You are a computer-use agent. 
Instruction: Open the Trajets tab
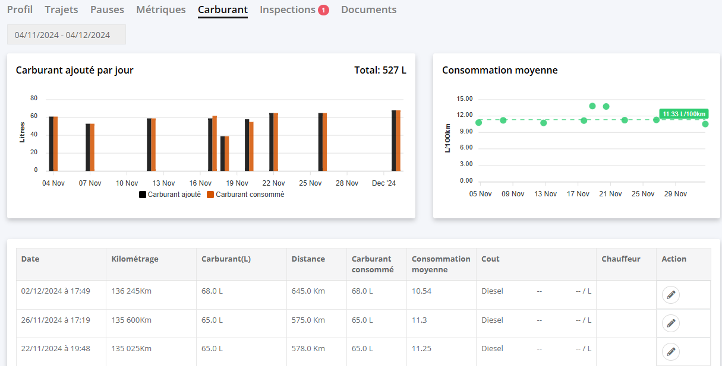click(61, 10)
